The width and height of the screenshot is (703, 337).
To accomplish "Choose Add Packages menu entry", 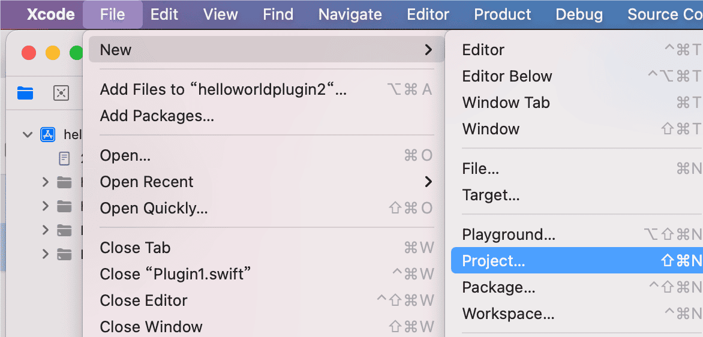I will coord(266,116).
